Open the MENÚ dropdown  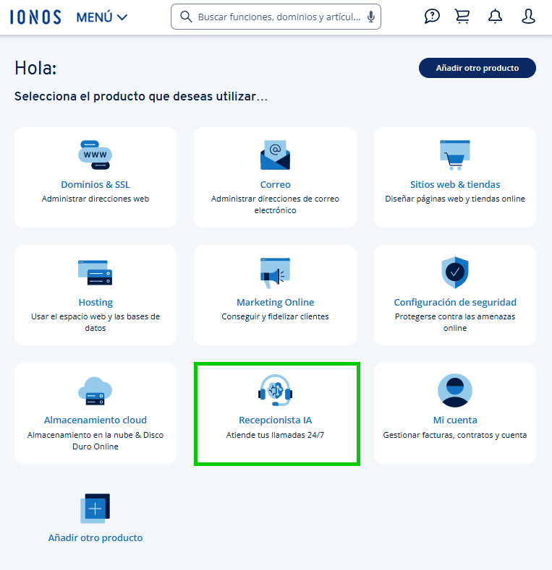[101, 17]
